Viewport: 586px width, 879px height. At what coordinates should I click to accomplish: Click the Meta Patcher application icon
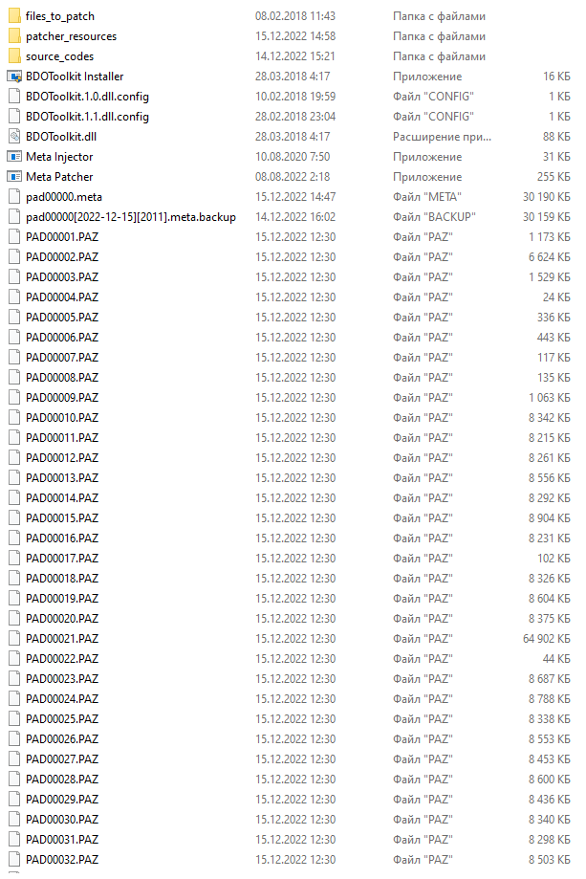pos(14,177)
